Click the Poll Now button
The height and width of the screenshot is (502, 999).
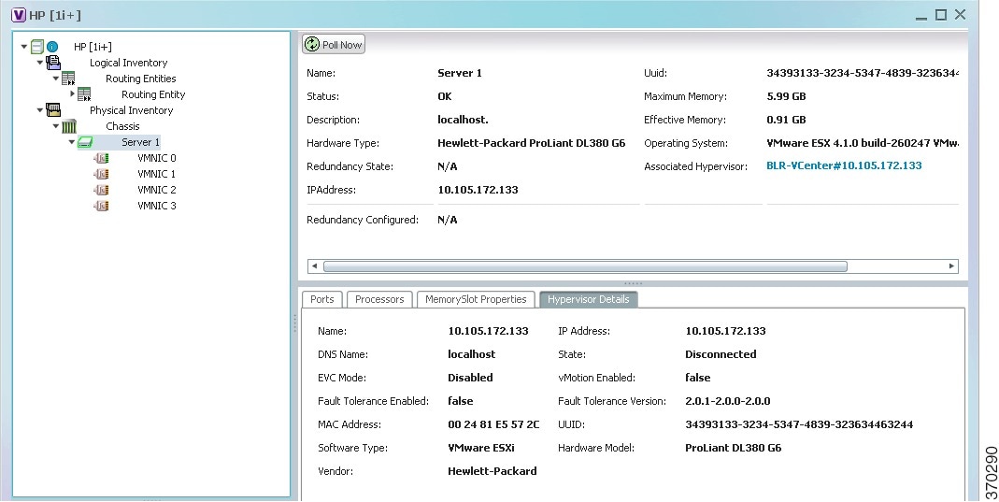[334, 45]
